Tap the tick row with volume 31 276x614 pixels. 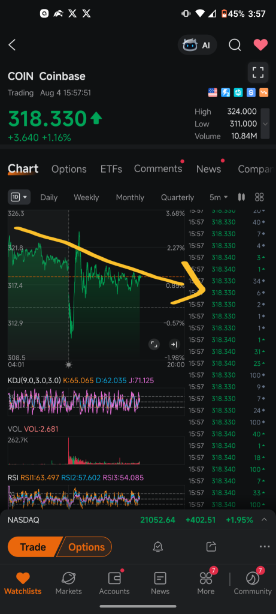point(228,351)
